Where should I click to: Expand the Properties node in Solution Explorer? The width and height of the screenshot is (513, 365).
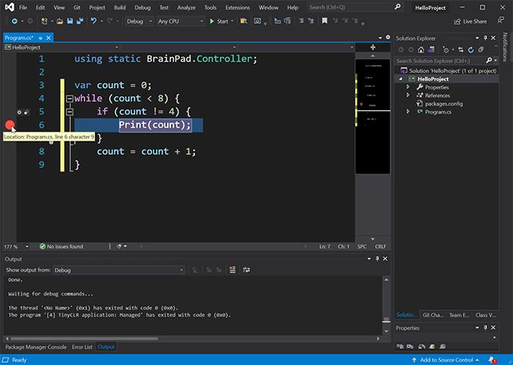(408, 87)
